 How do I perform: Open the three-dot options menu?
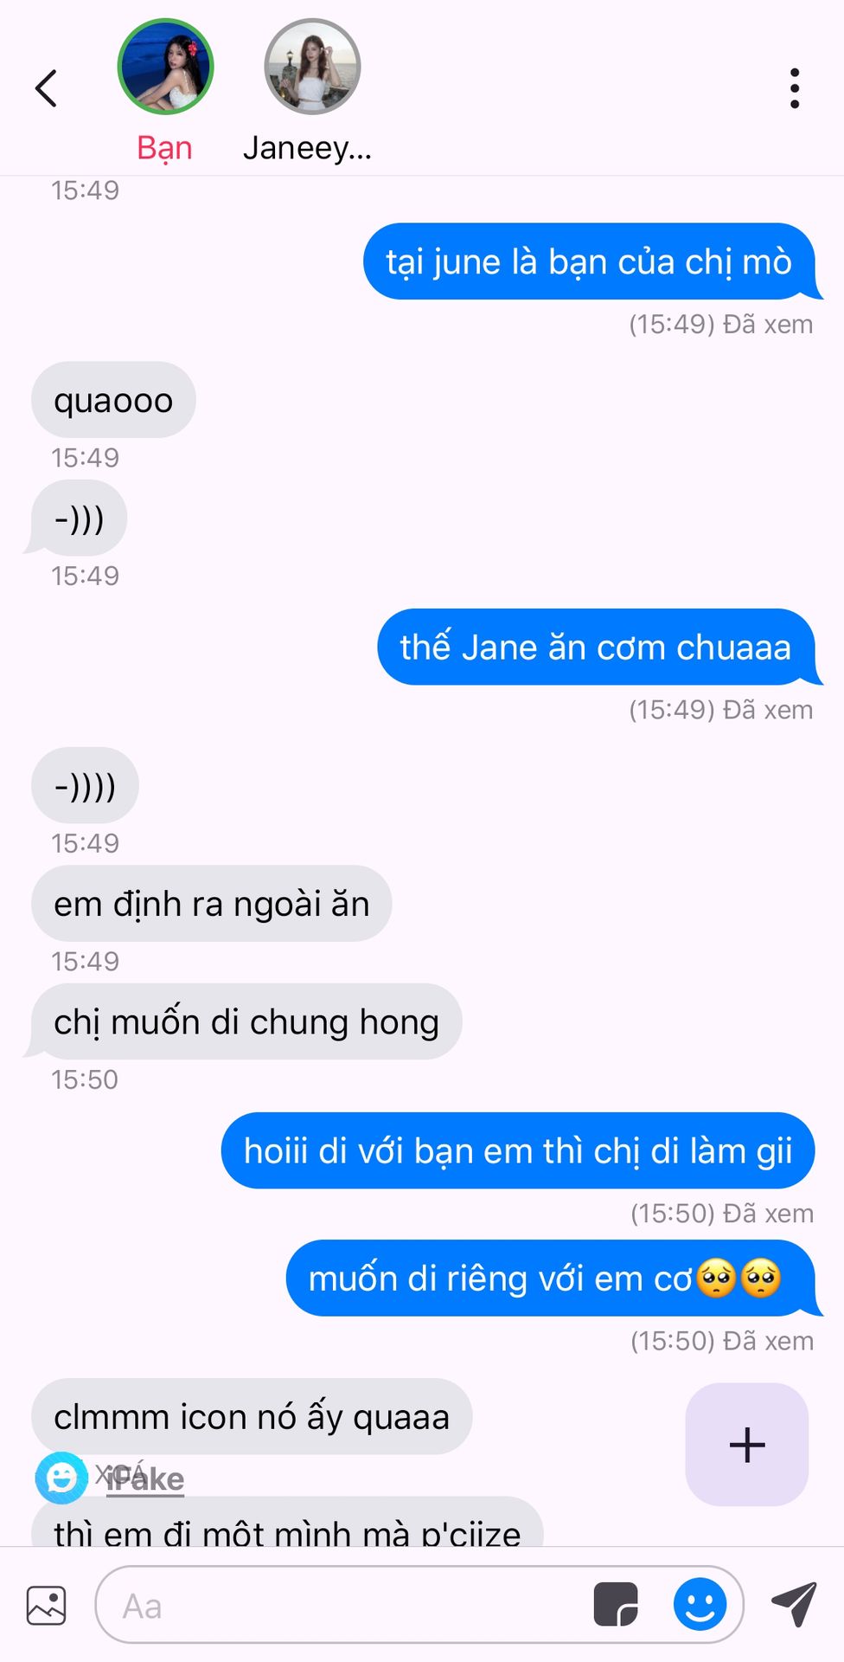click(x=795, y=88)
